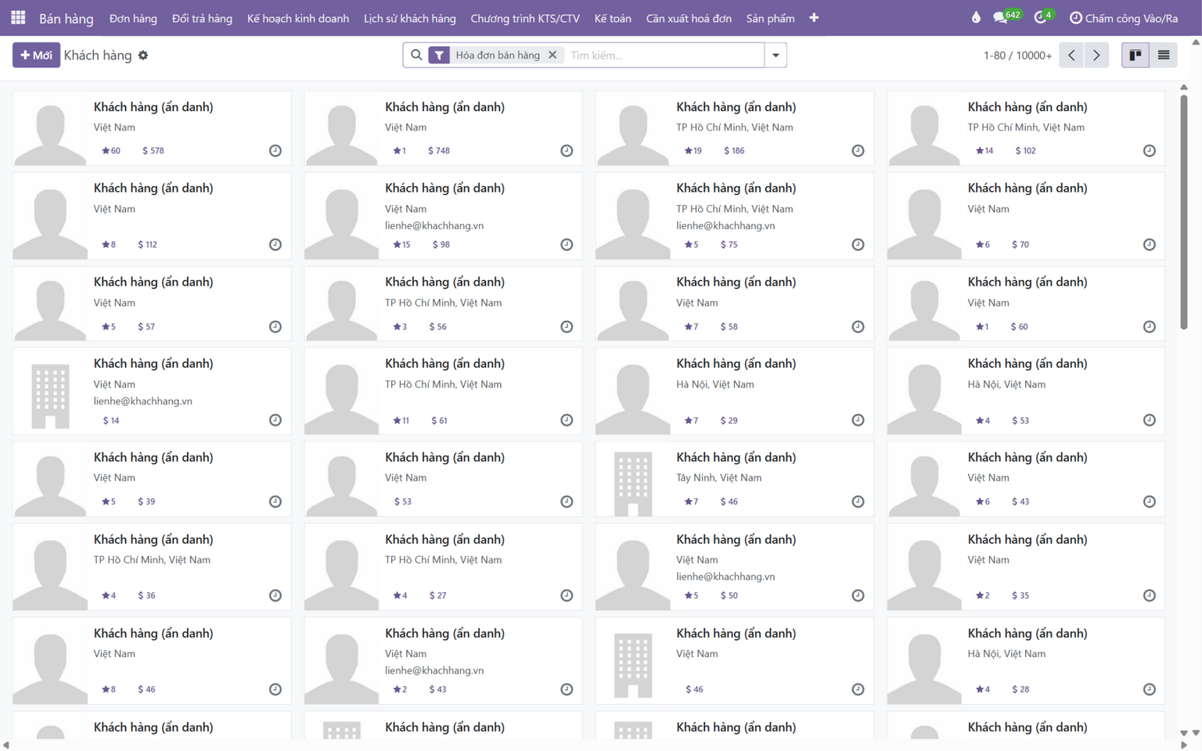Open the Chương trình KTS/CTV menu

525,18
